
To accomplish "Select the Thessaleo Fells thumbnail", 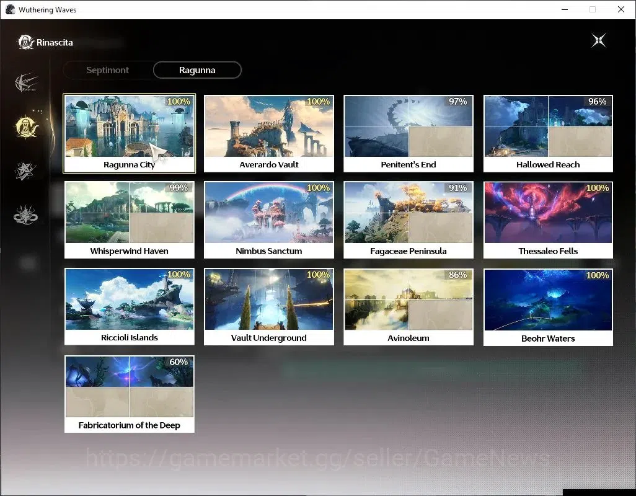I will pos(548,213).
